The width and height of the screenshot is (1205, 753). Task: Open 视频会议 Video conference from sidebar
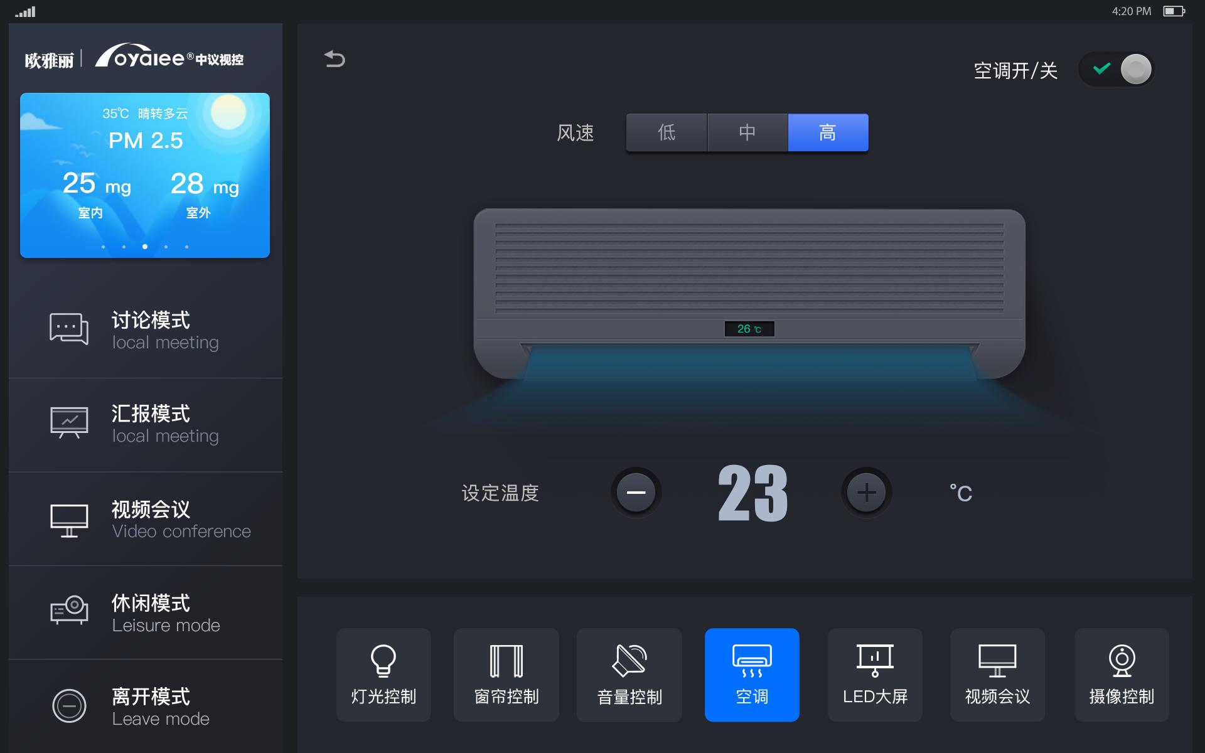[x=146, y=519]
